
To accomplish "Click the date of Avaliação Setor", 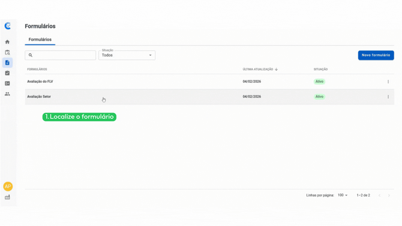I will point(252,97).
